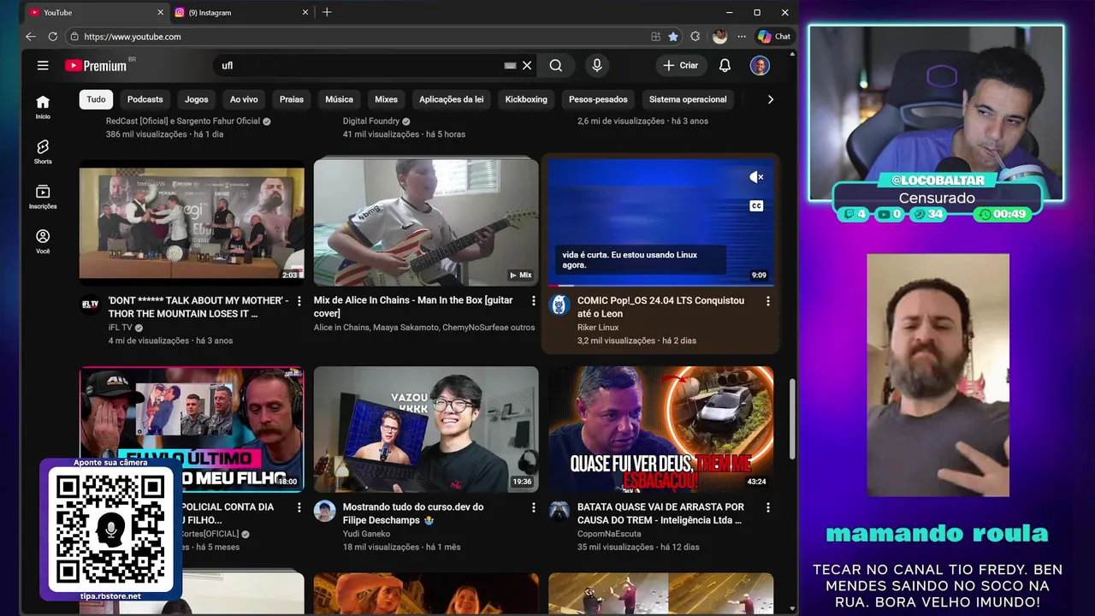Open options menu for COMIC Pop!_OS video
The image size is (1095, 616).
(767, 301)
